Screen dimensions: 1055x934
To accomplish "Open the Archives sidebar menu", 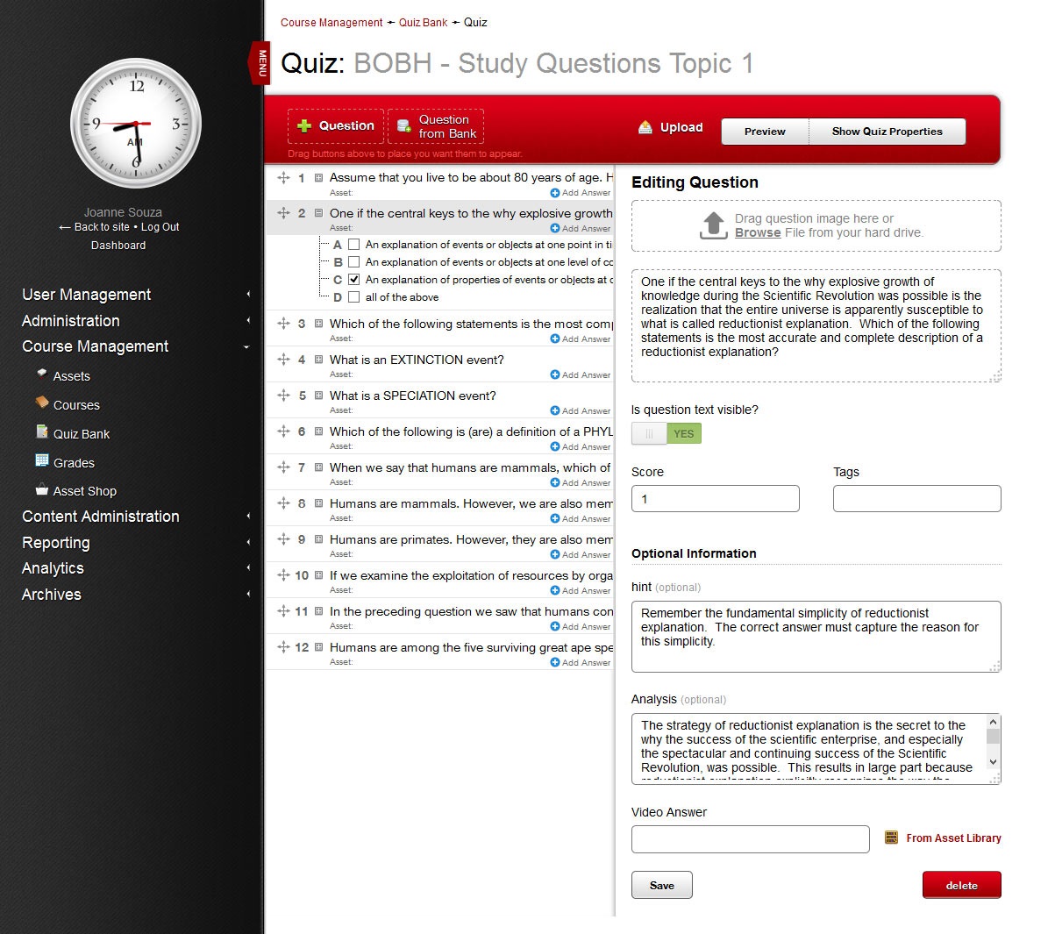I will (x=52, y=595).
